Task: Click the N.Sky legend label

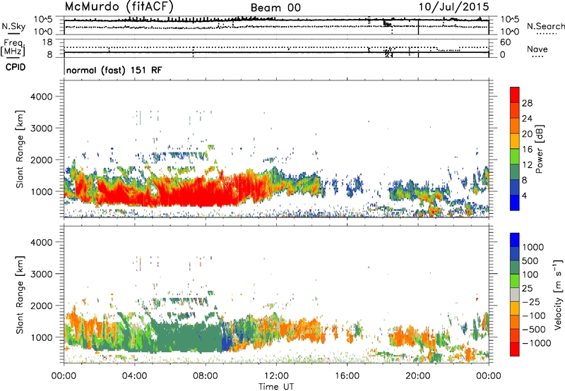Action: [13, 26]
